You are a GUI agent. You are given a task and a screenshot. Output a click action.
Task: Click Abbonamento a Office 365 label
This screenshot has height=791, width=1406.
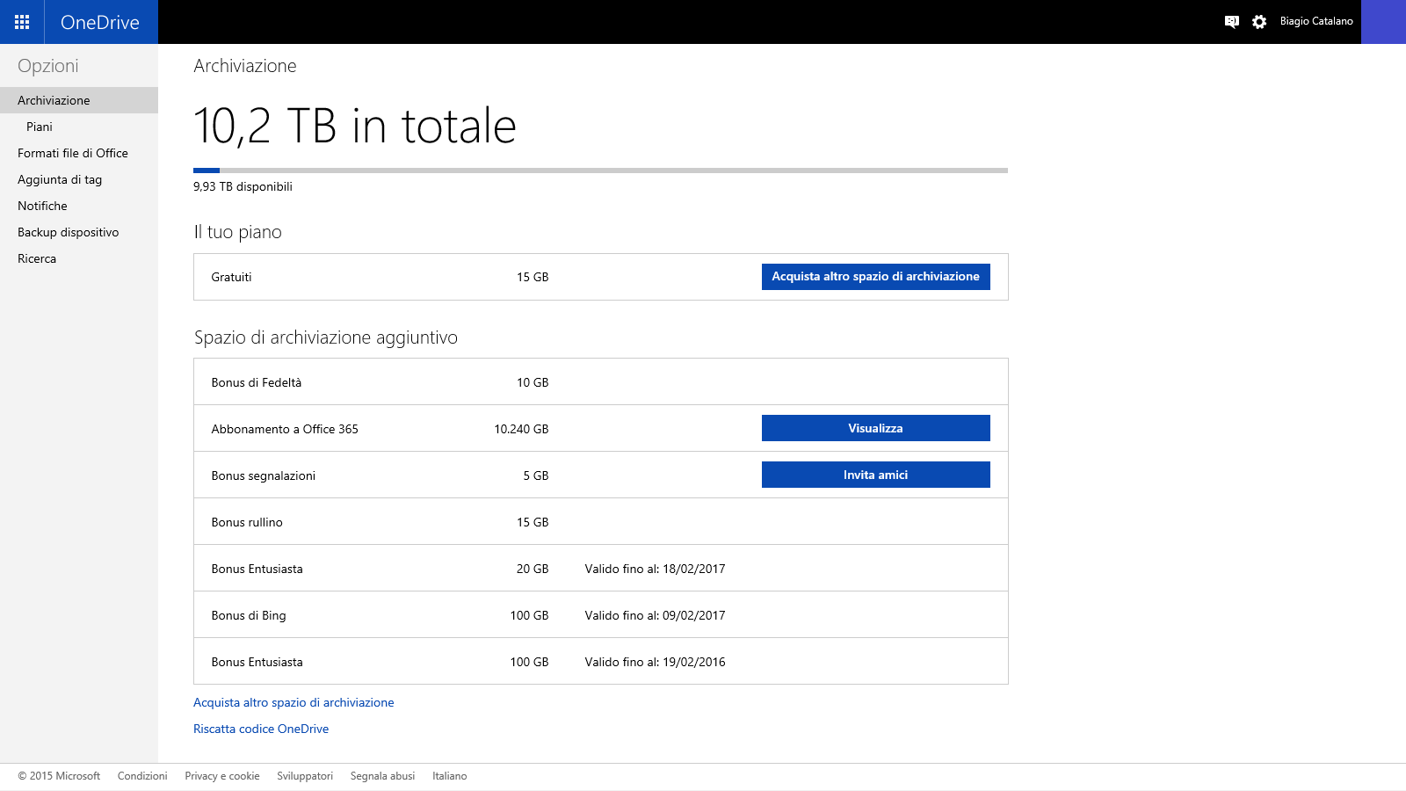point(285,429)
